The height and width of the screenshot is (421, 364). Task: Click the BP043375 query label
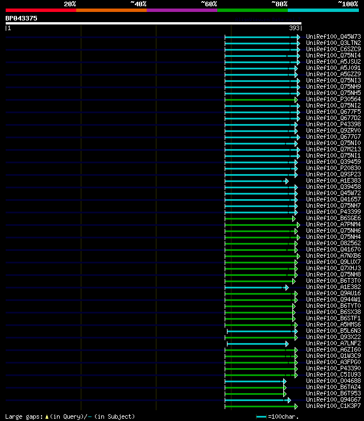[21, 18]
